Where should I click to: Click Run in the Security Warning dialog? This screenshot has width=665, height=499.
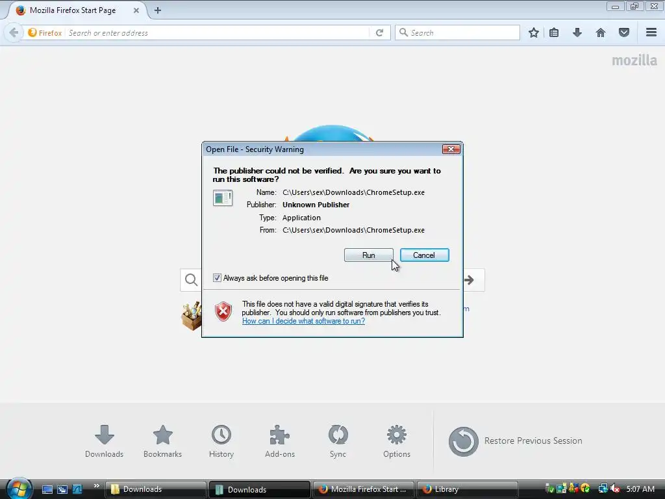click(369, 255)
